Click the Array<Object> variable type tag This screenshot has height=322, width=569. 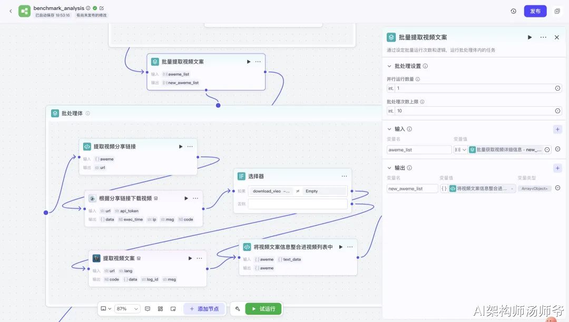[535, 189]
